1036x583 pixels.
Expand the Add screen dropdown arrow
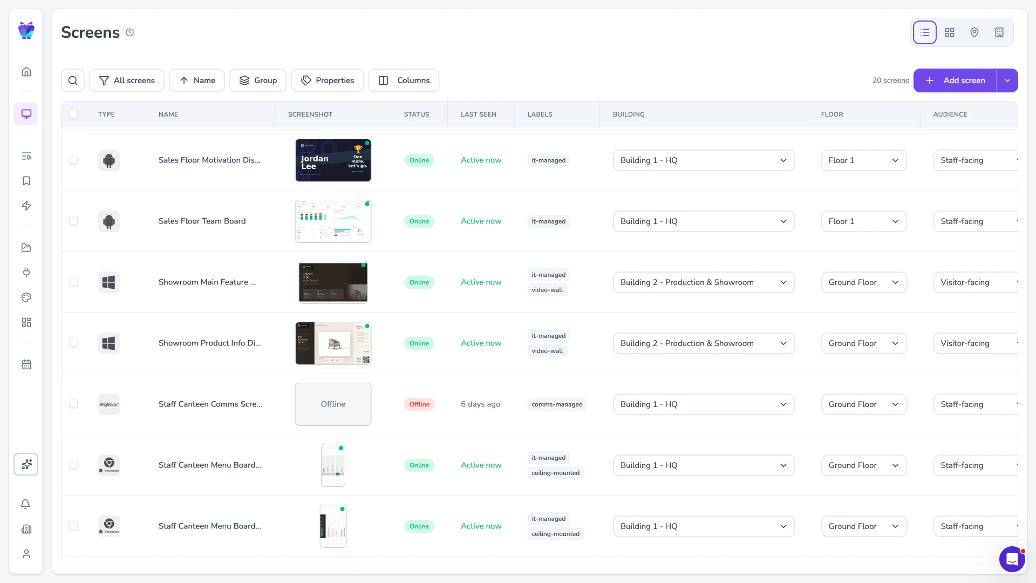click(1007, 80)
